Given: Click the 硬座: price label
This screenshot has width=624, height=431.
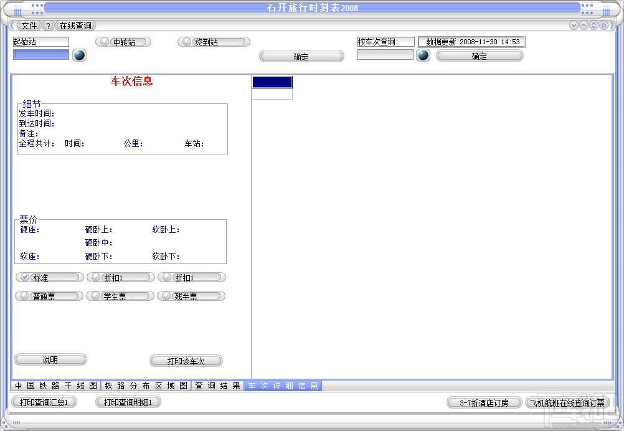Looking at the screenshot, I should [x=30, y=230].
